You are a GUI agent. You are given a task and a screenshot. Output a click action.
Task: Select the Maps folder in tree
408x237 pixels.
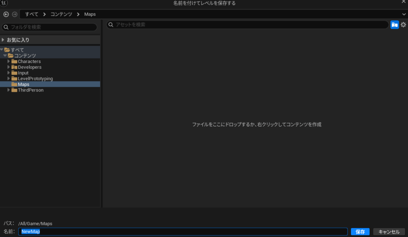point(23,84)
